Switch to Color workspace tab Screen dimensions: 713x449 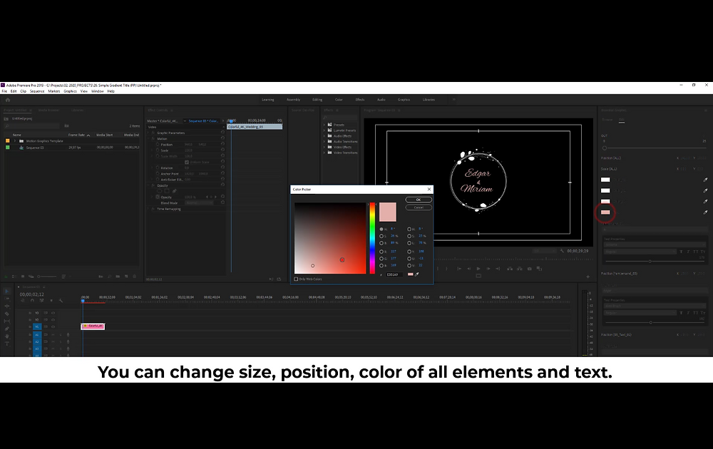tap(339, 100)
